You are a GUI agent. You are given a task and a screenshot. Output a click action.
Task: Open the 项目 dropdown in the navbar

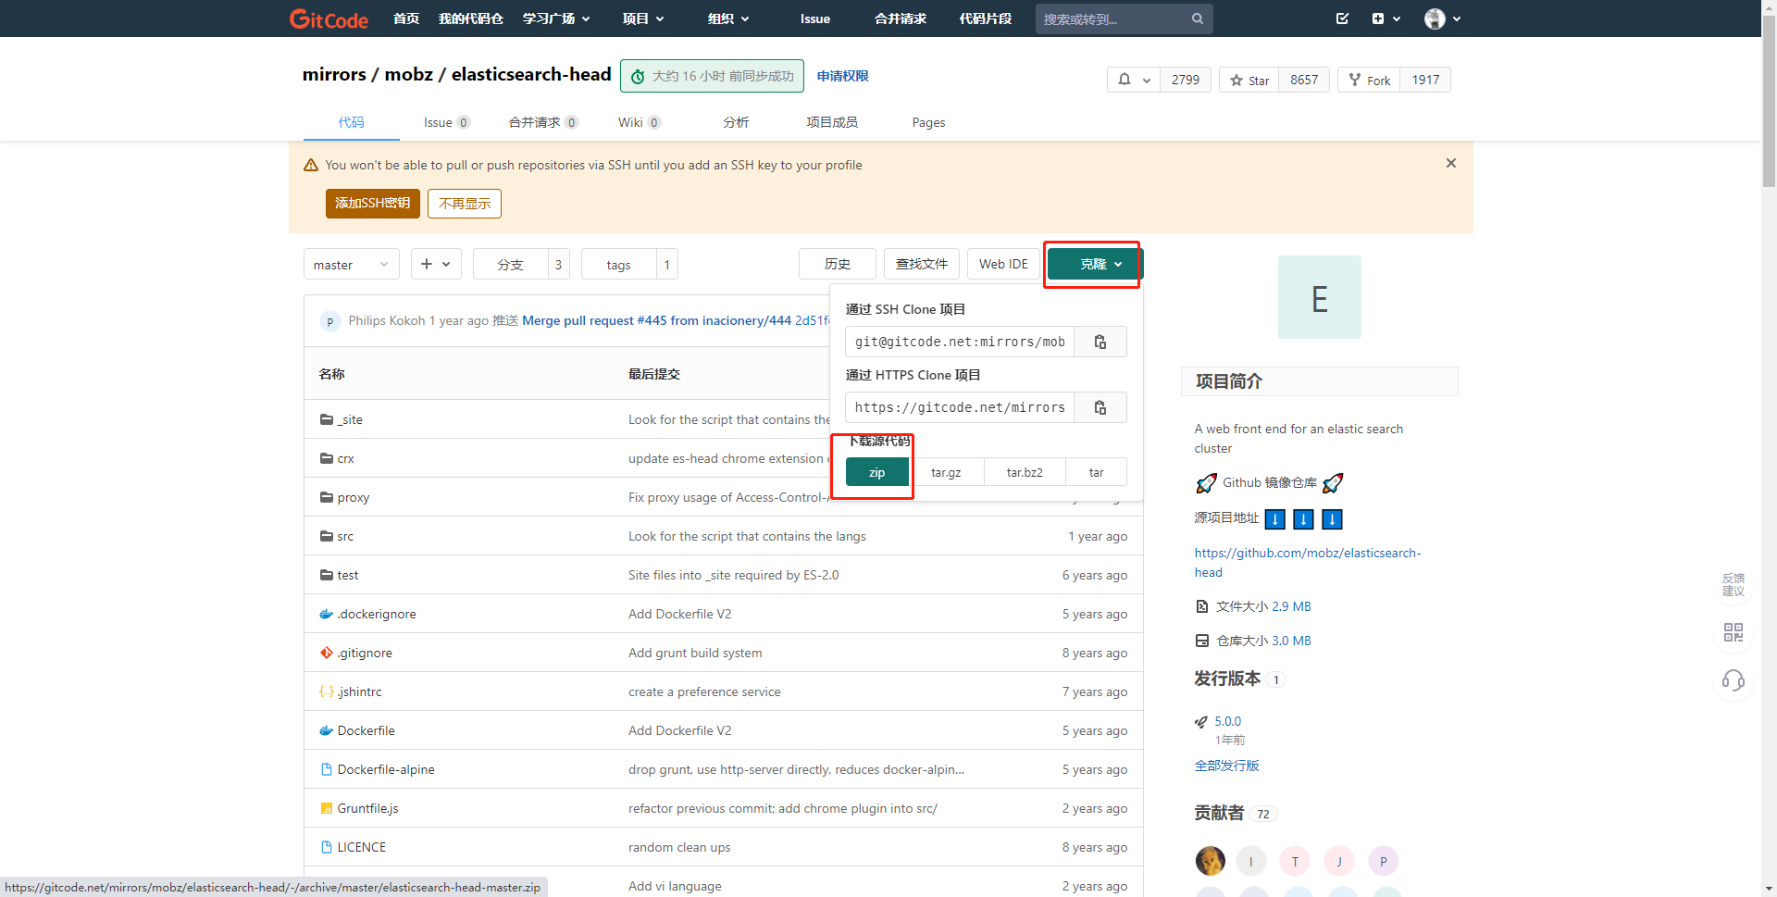coord(643,19)
